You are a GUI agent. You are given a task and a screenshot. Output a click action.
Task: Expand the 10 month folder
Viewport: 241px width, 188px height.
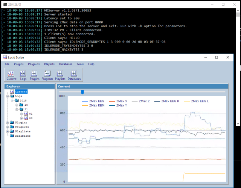click(17, 105)
